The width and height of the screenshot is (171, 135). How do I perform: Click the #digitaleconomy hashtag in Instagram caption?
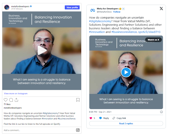[51, 113]
